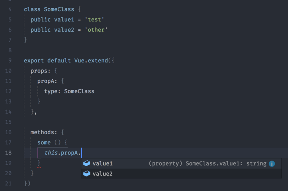Click line number 9 in the gutter

pos(10,60)
